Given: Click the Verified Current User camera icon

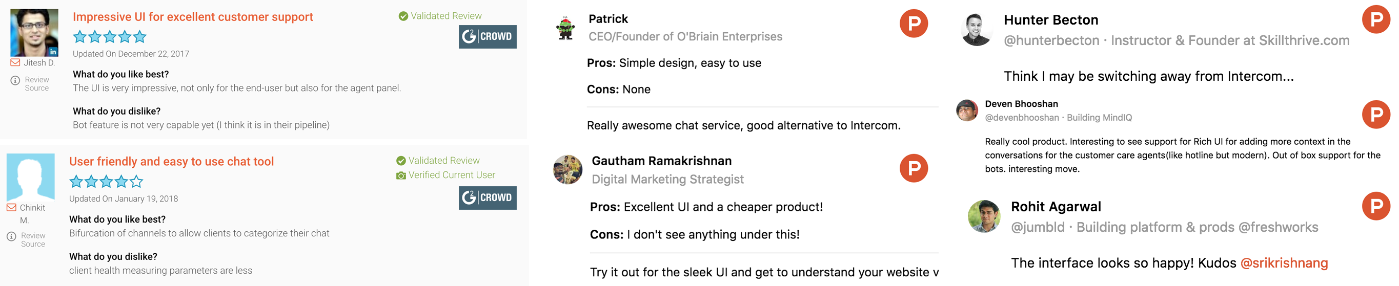Looking at the screenshot, I should tap(401, 175).
